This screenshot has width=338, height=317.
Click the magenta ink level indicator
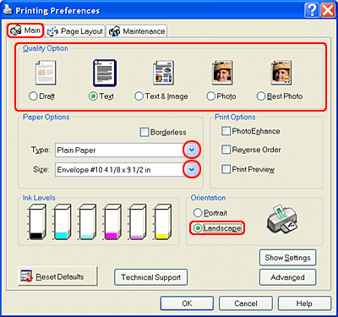pyautogui.click(x=112, y=222)
